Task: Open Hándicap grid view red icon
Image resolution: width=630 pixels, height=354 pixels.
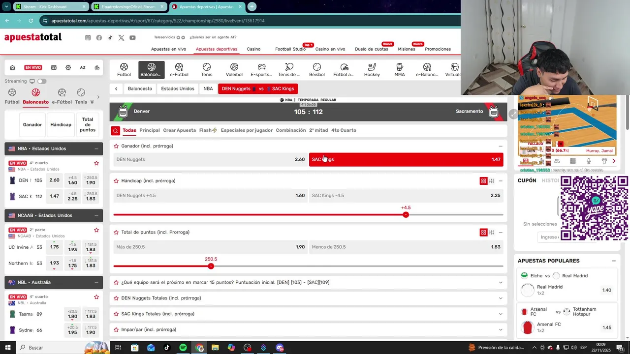Action: [x=483, y=181]
